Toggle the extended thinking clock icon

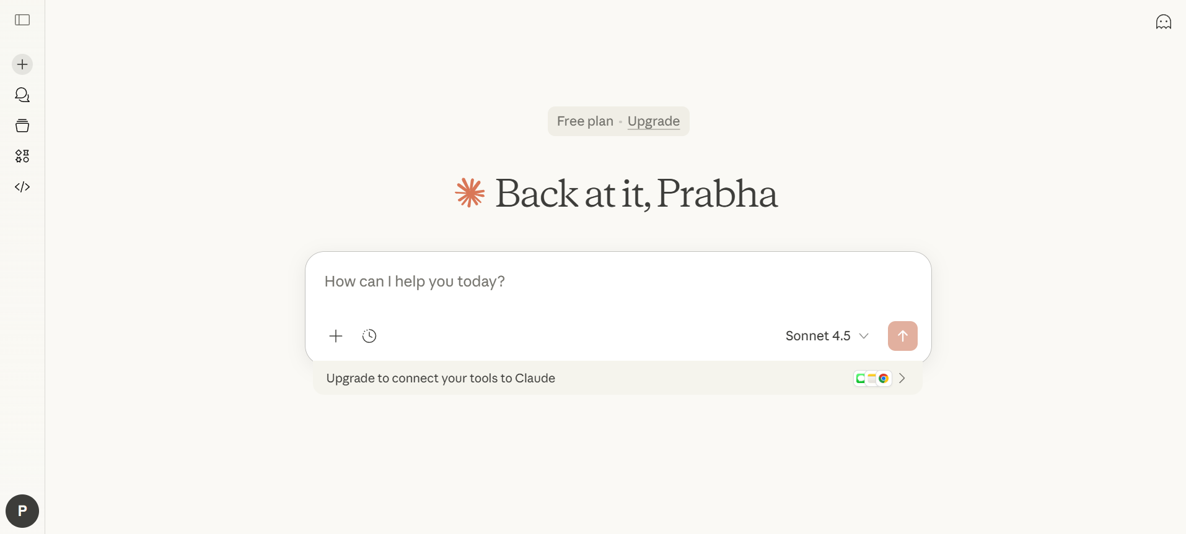[369, 336]
